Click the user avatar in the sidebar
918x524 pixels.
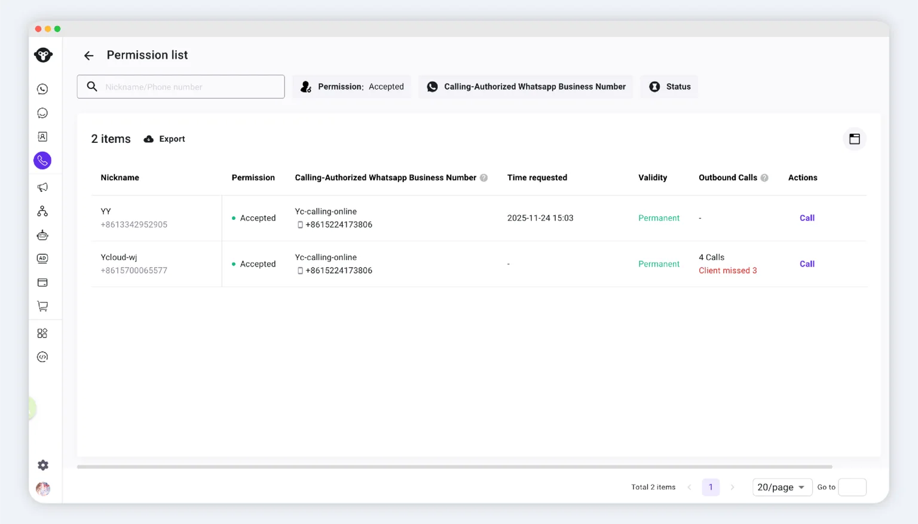(43, 489)
